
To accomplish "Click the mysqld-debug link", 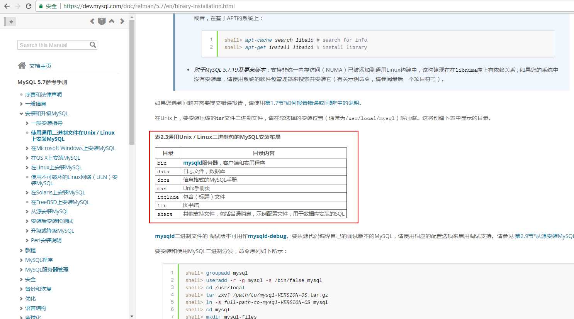I will (267, 236).
